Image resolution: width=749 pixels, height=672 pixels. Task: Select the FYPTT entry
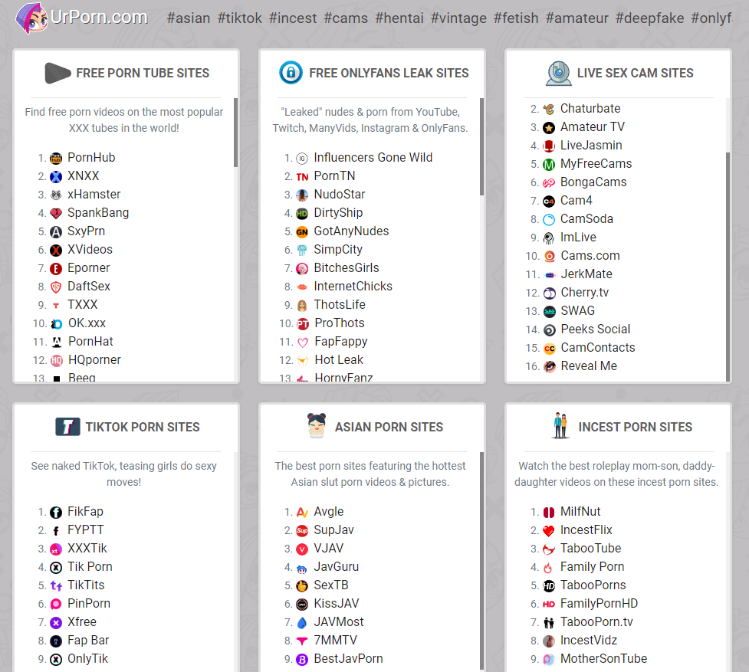(x=86, y=529)
